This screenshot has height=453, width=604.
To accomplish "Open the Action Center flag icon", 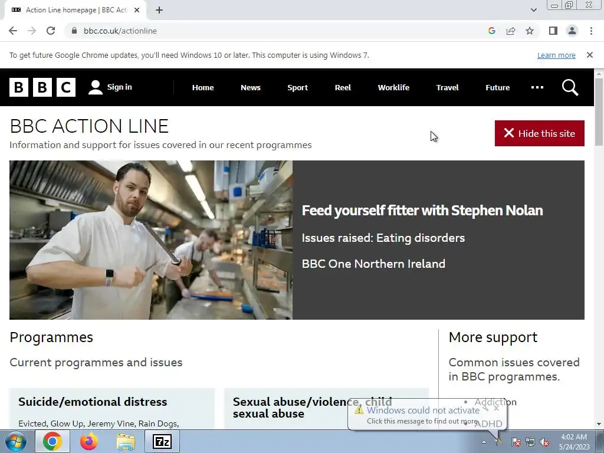I will coord(516,442).
